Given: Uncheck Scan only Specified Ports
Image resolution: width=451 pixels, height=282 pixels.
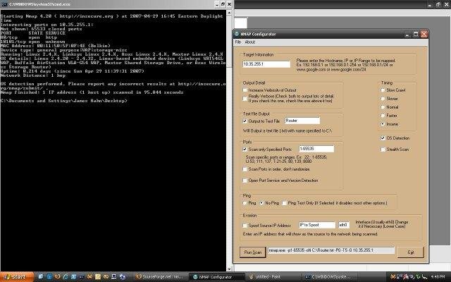Looking at the screenshot, I should [x=245, y=149].
